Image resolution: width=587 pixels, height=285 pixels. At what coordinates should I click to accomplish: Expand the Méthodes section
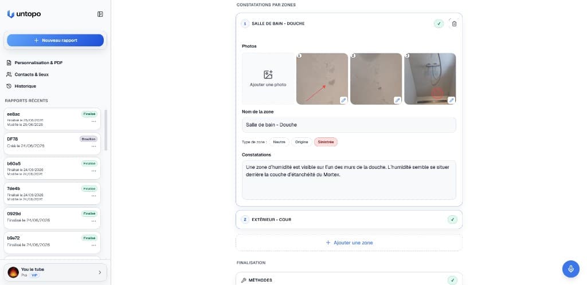click(x=349, y=280)
